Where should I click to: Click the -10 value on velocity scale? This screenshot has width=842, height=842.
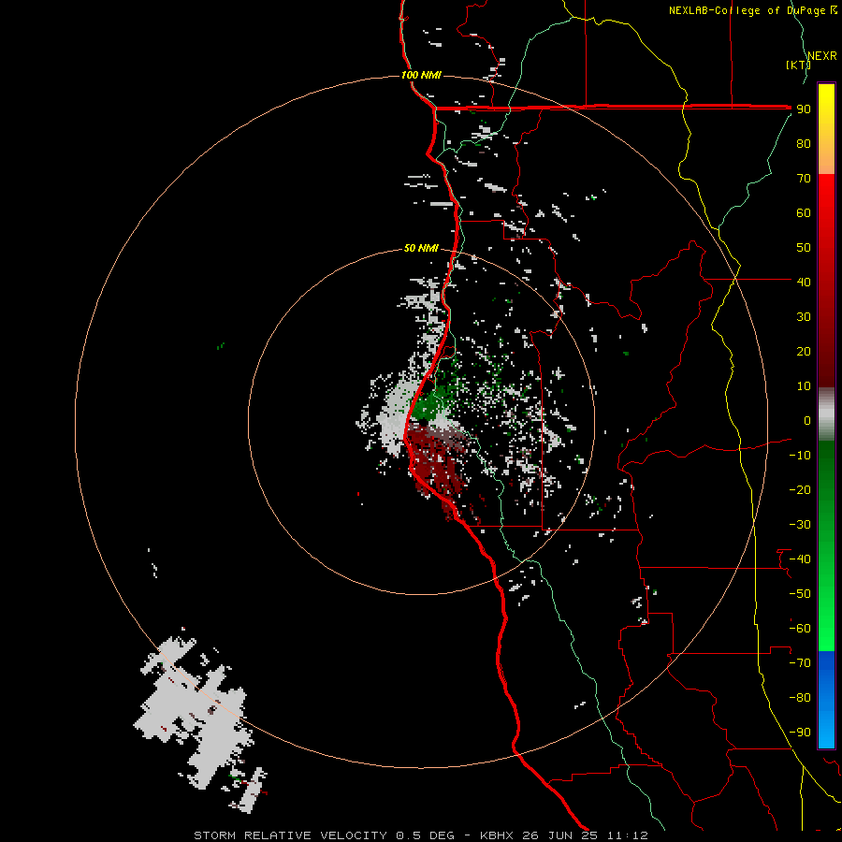(x=800, y=456)
